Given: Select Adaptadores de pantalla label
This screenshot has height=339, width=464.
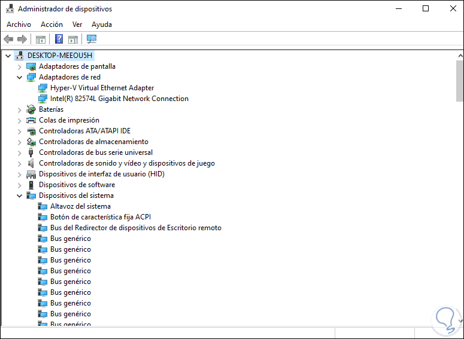Looking at the screenshot, I should point(77,66).
